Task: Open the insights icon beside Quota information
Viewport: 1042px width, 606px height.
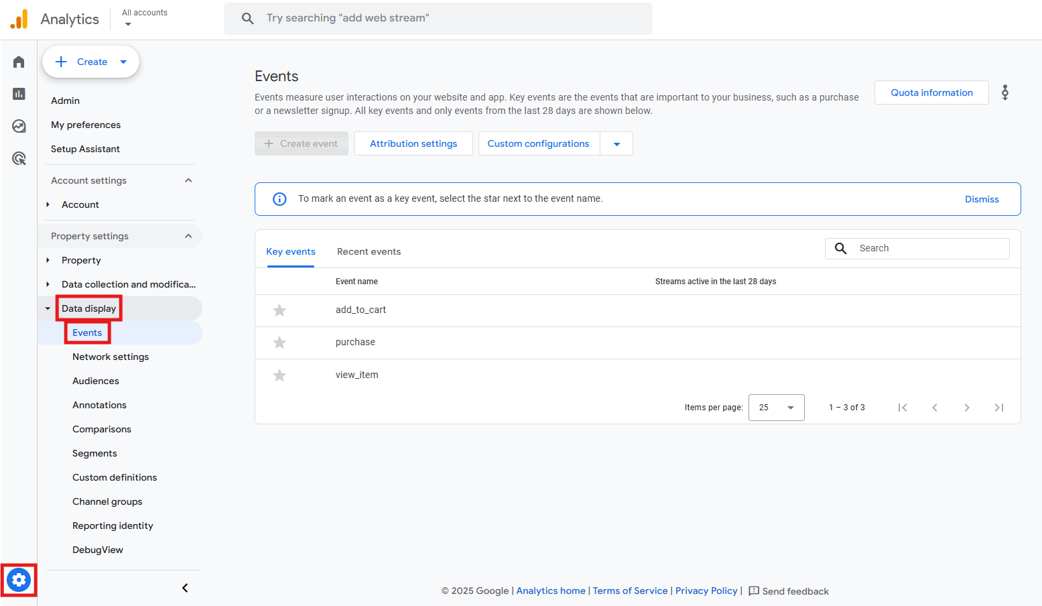Action: pos(1004,93)
